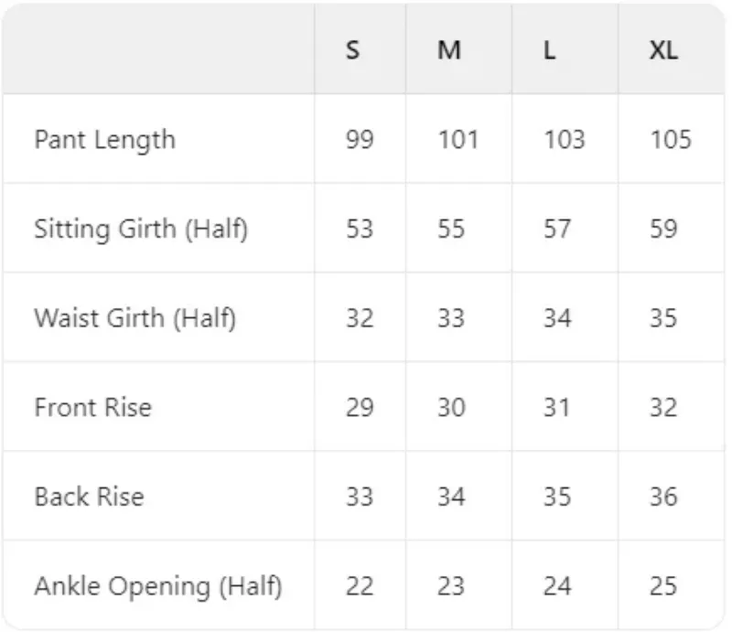Click Ankle Opening value 23 for M
732x632 pixels.
(x=451, y=586)
